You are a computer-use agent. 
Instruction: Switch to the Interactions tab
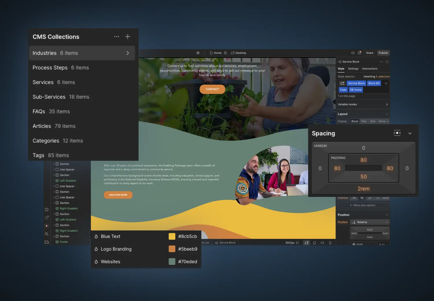click(x=370, y=69)
